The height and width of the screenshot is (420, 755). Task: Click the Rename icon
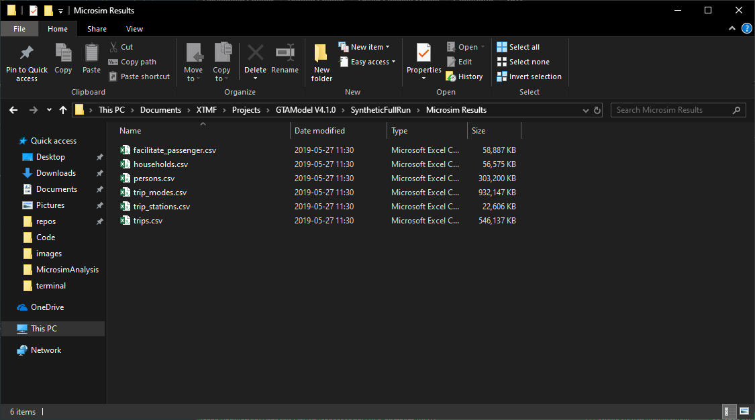point(285,53)
